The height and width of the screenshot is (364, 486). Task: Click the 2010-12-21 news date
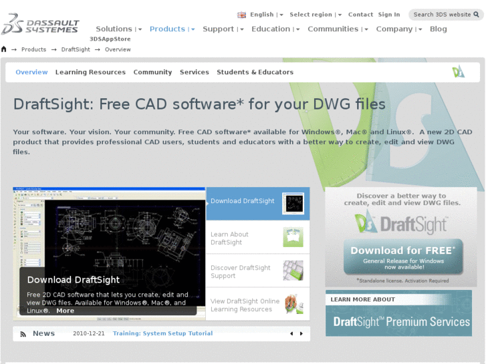point(89,333)
